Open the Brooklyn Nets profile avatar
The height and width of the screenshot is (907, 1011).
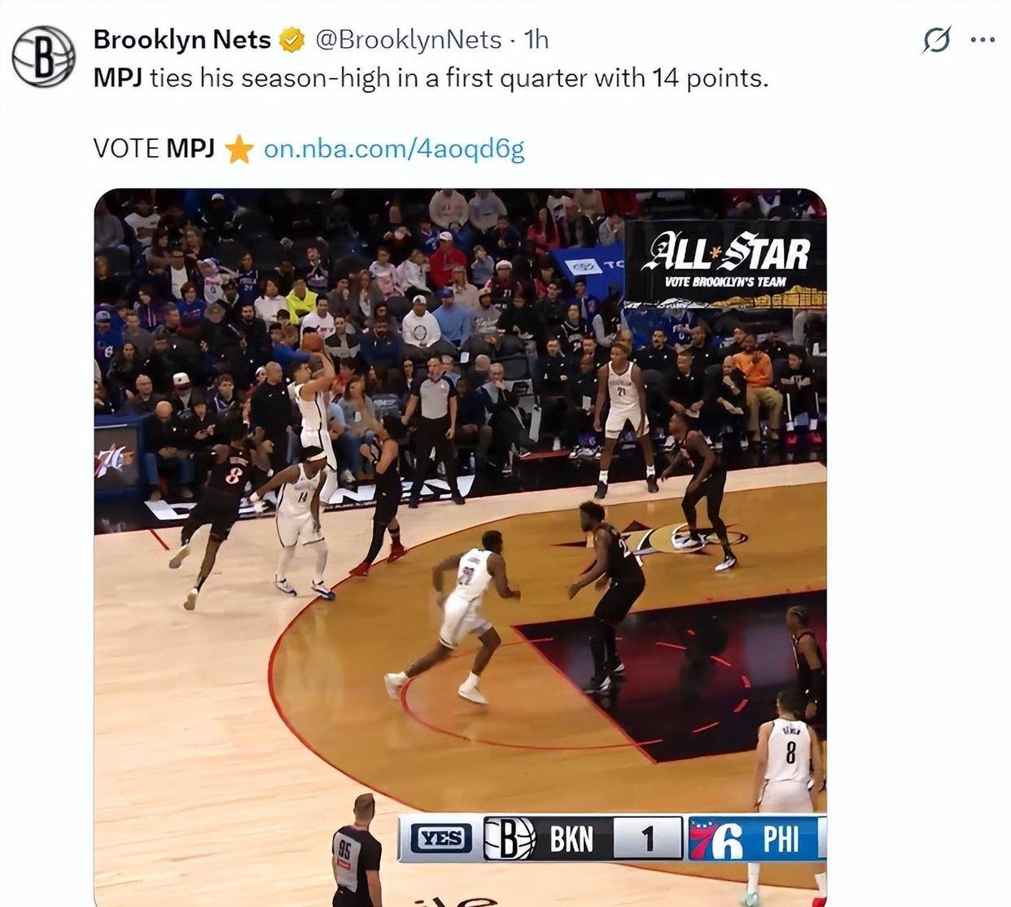point(43,56)
